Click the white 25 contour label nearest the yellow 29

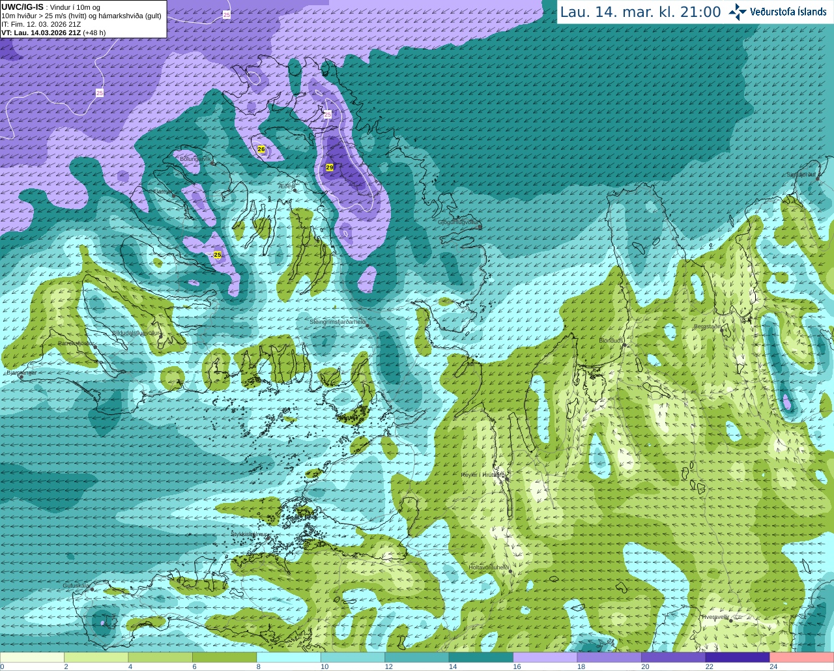pos(328,114)
